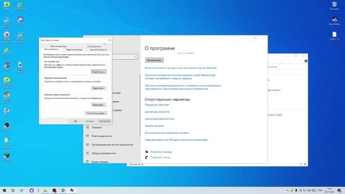Open the Имя компьютера tab
The height and width of the screenshot is (194, 345).
pos(58,46)
